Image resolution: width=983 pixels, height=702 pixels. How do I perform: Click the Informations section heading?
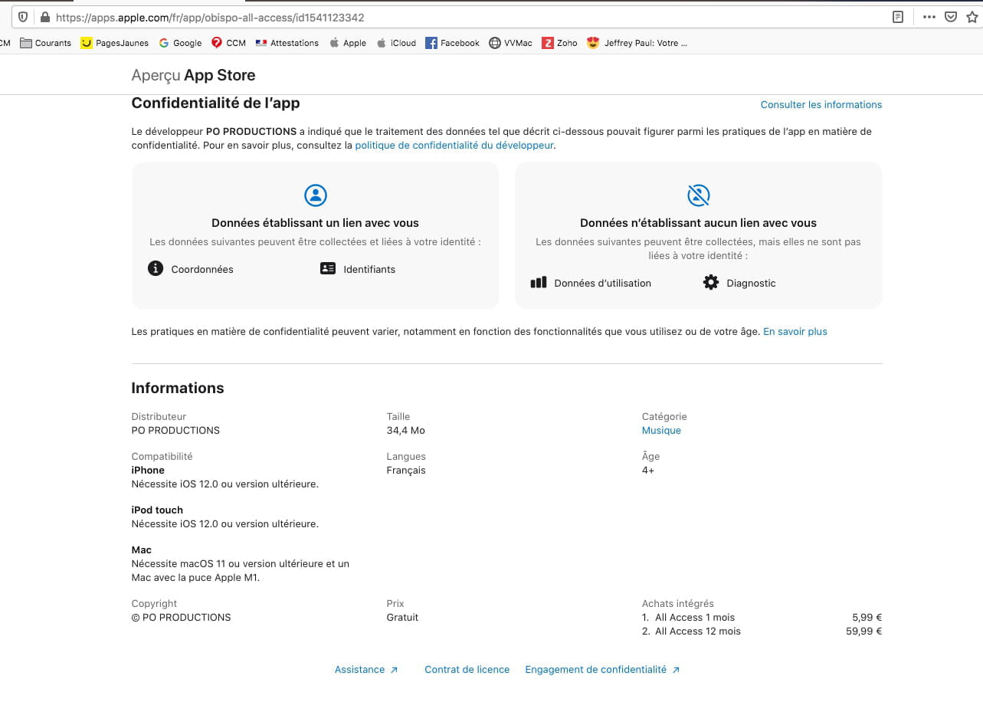coord(178,388)
